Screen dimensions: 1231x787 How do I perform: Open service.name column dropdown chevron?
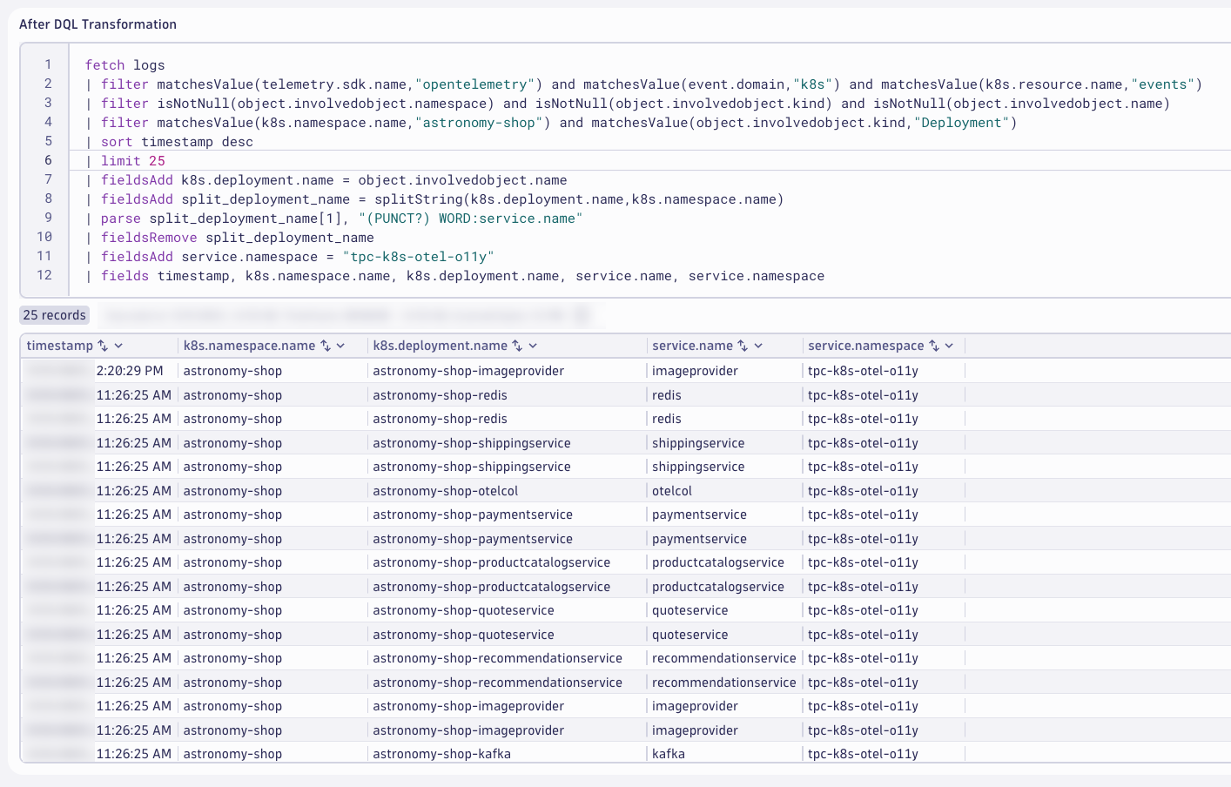click(x=758, y=346)
